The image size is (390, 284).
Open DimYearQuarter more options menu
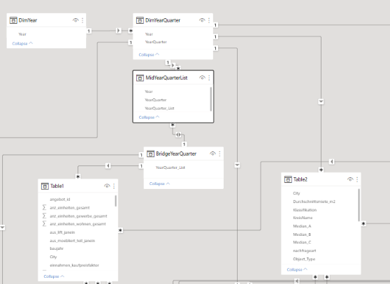pyautogui.click(x=209, y=20)
